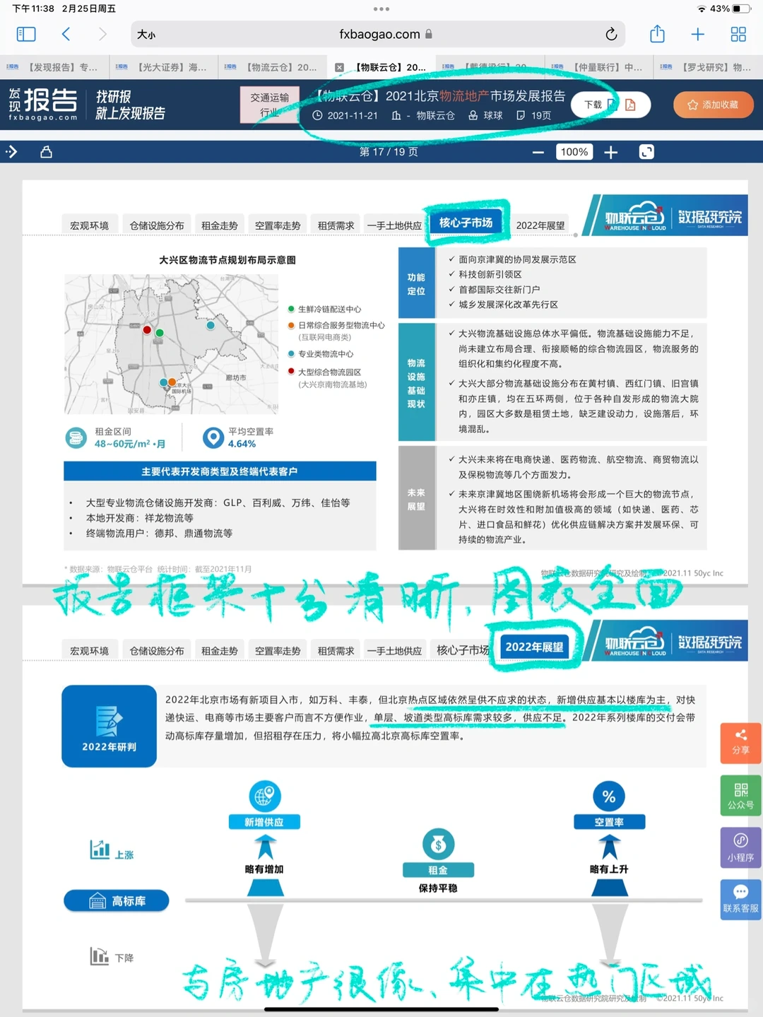Viewport: 763px width, 1017px height.
Task: Open the 球球 uploader link
Action: tap(493, 115)
